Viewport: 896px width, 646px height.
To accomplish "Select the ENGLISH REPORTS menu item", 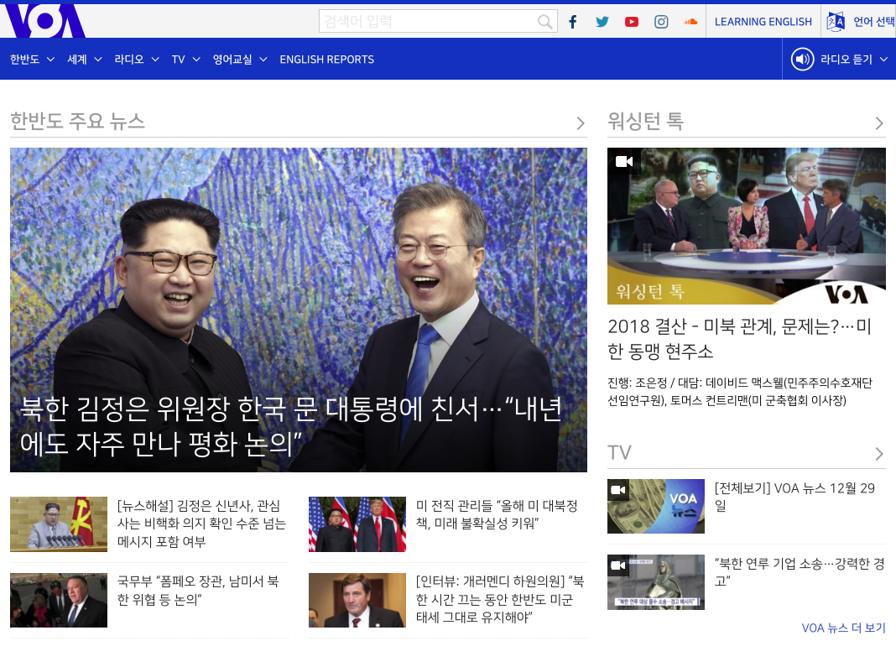I will coord(326,60).
